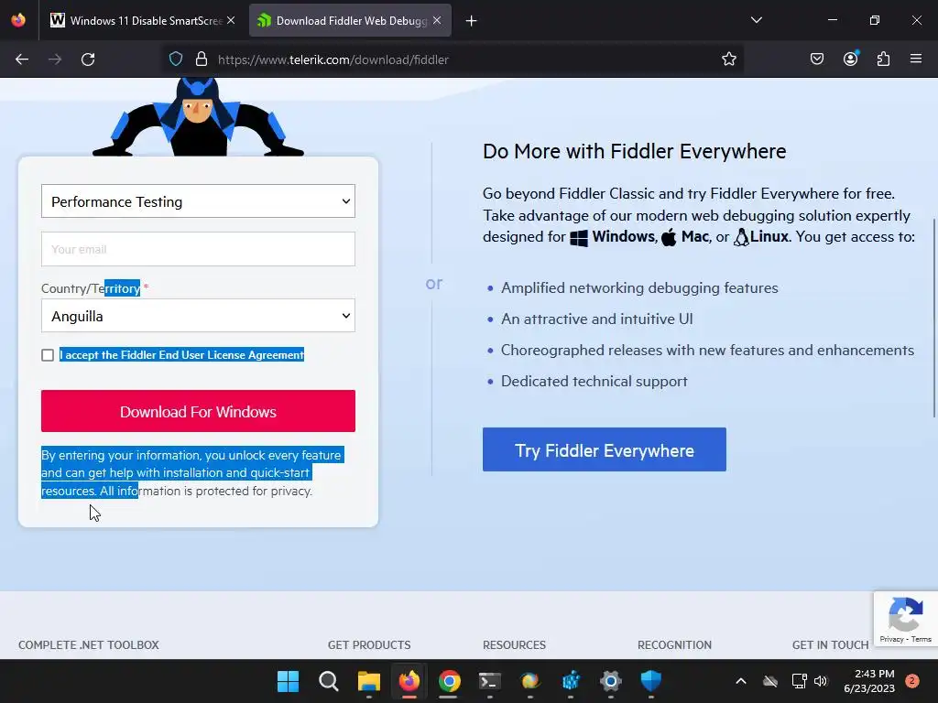Click the COMPLETE .NET TOOLBOX footer heading
The height and width of the screenshot is (703, 938).
tap(89, 645)
